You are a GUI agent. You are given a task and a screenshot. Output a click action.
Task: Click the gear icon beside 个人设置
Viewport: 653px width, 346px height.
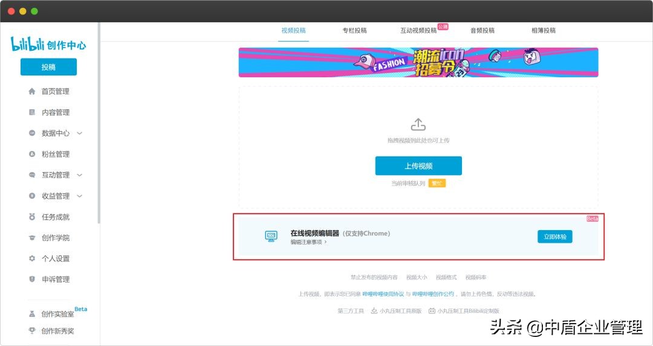32,258
